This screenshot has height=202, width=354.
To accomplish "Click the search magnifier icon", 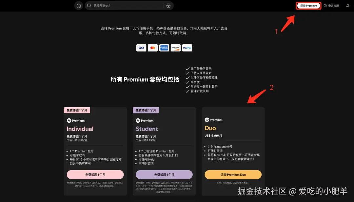I will coord(88,6).
